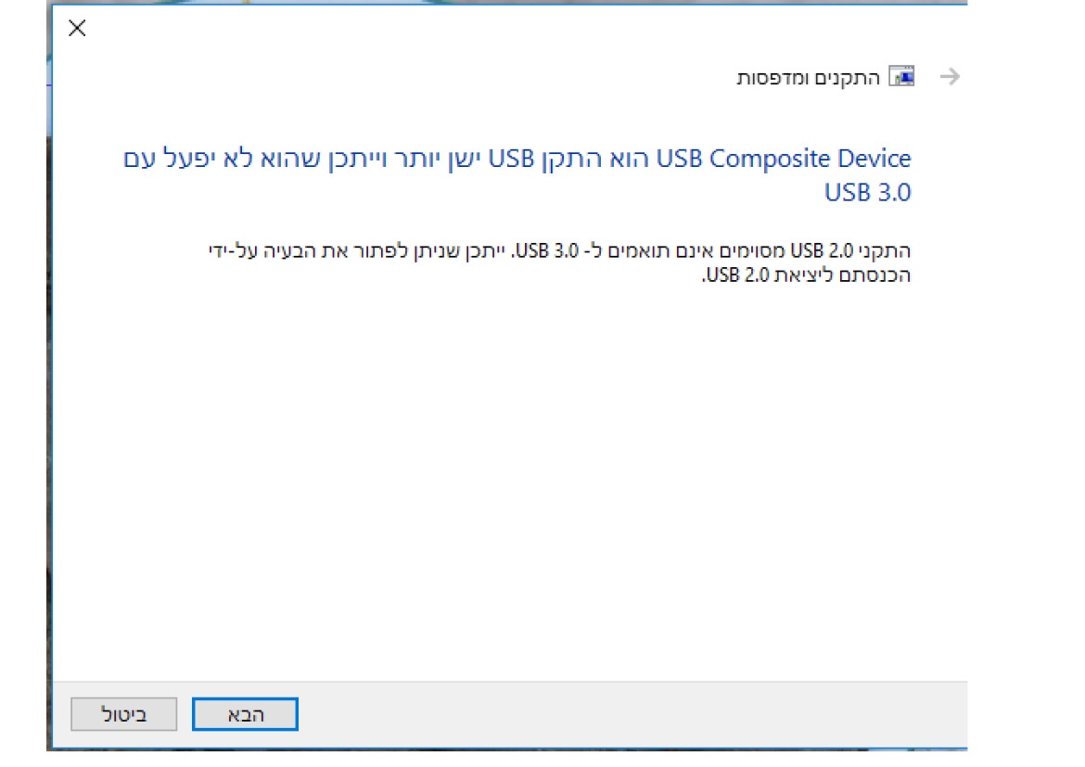Select the התקנים ומדפסות header label

tap(830, 78)
